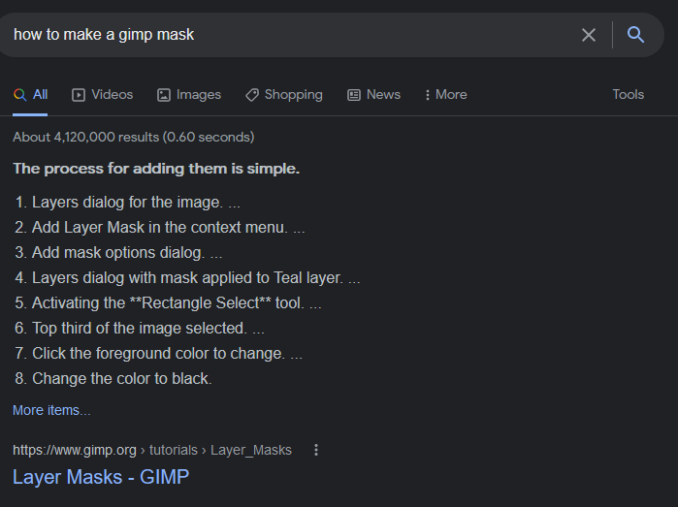The image size is (678, 507).
Task: Click the blue magnifier search icon
Action: pyautogui.click(x=635, y=35)
